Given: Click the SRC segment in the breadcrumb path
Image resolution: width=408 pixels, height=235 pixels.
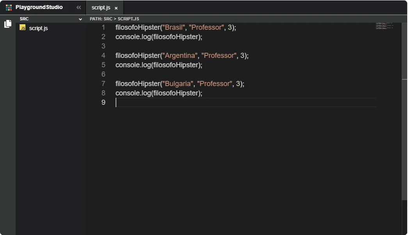Looking at the screenshot, I should [108, 19].
